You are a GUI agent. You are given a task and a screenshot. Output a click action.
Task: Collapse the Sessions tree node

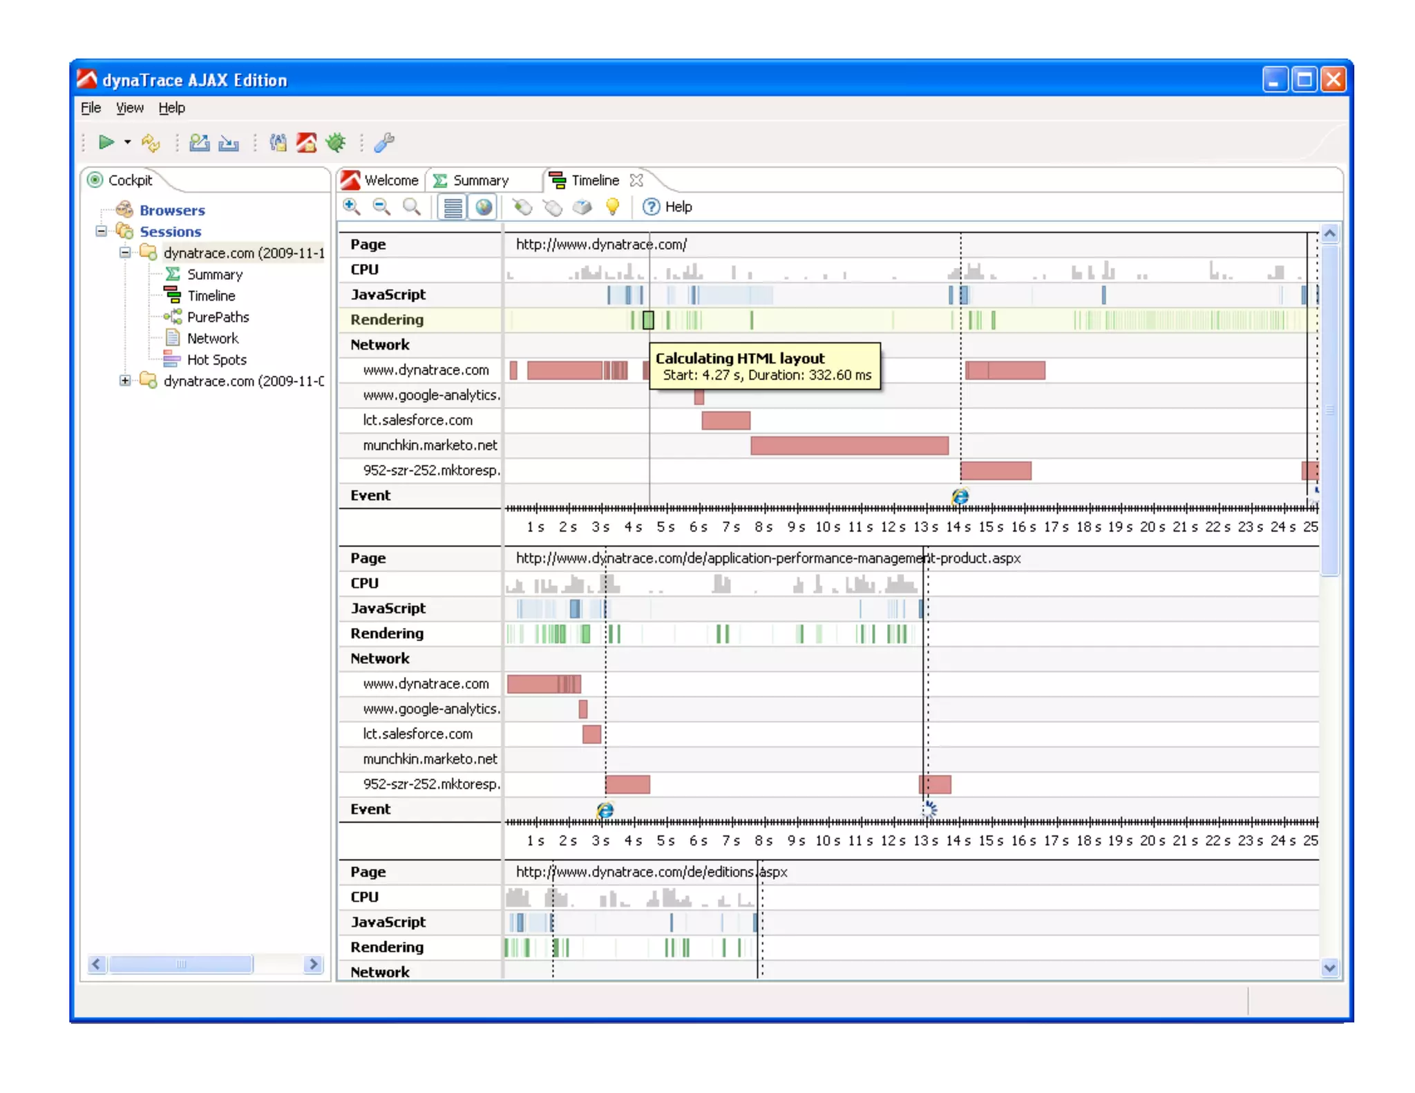[102, 231]
